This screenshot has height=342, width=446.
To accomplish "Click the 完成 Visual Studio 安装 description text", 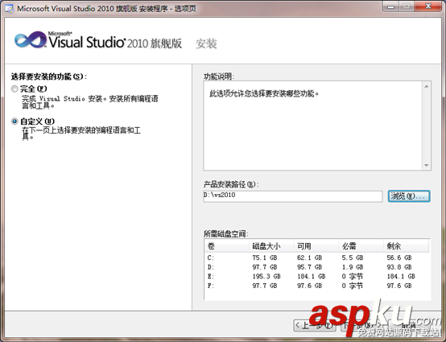I will pyautogui.click(x=90, y=102).
